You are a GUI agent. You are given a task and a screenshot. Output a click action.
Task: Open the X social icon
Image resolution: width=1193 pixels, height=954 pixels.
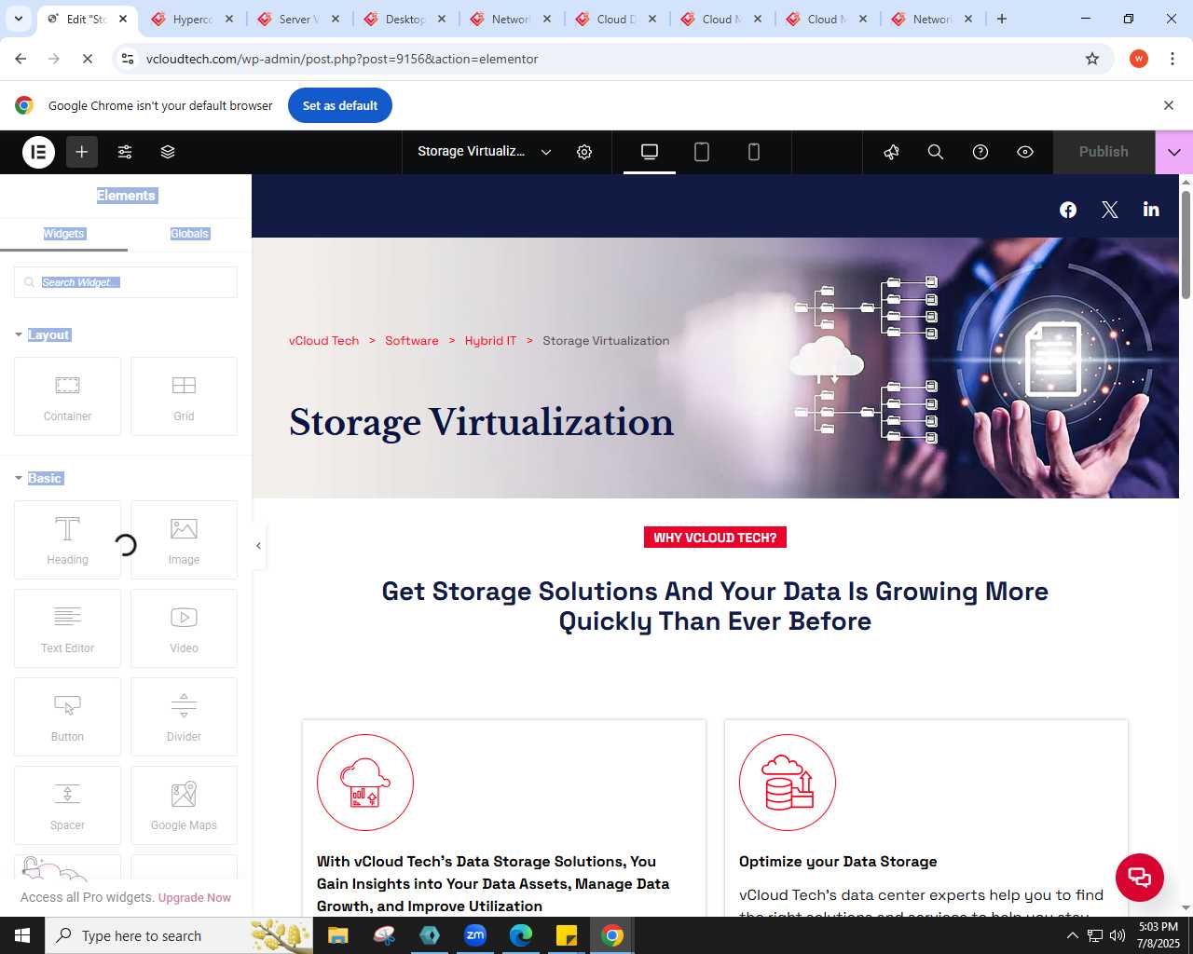click(1110, 210)
